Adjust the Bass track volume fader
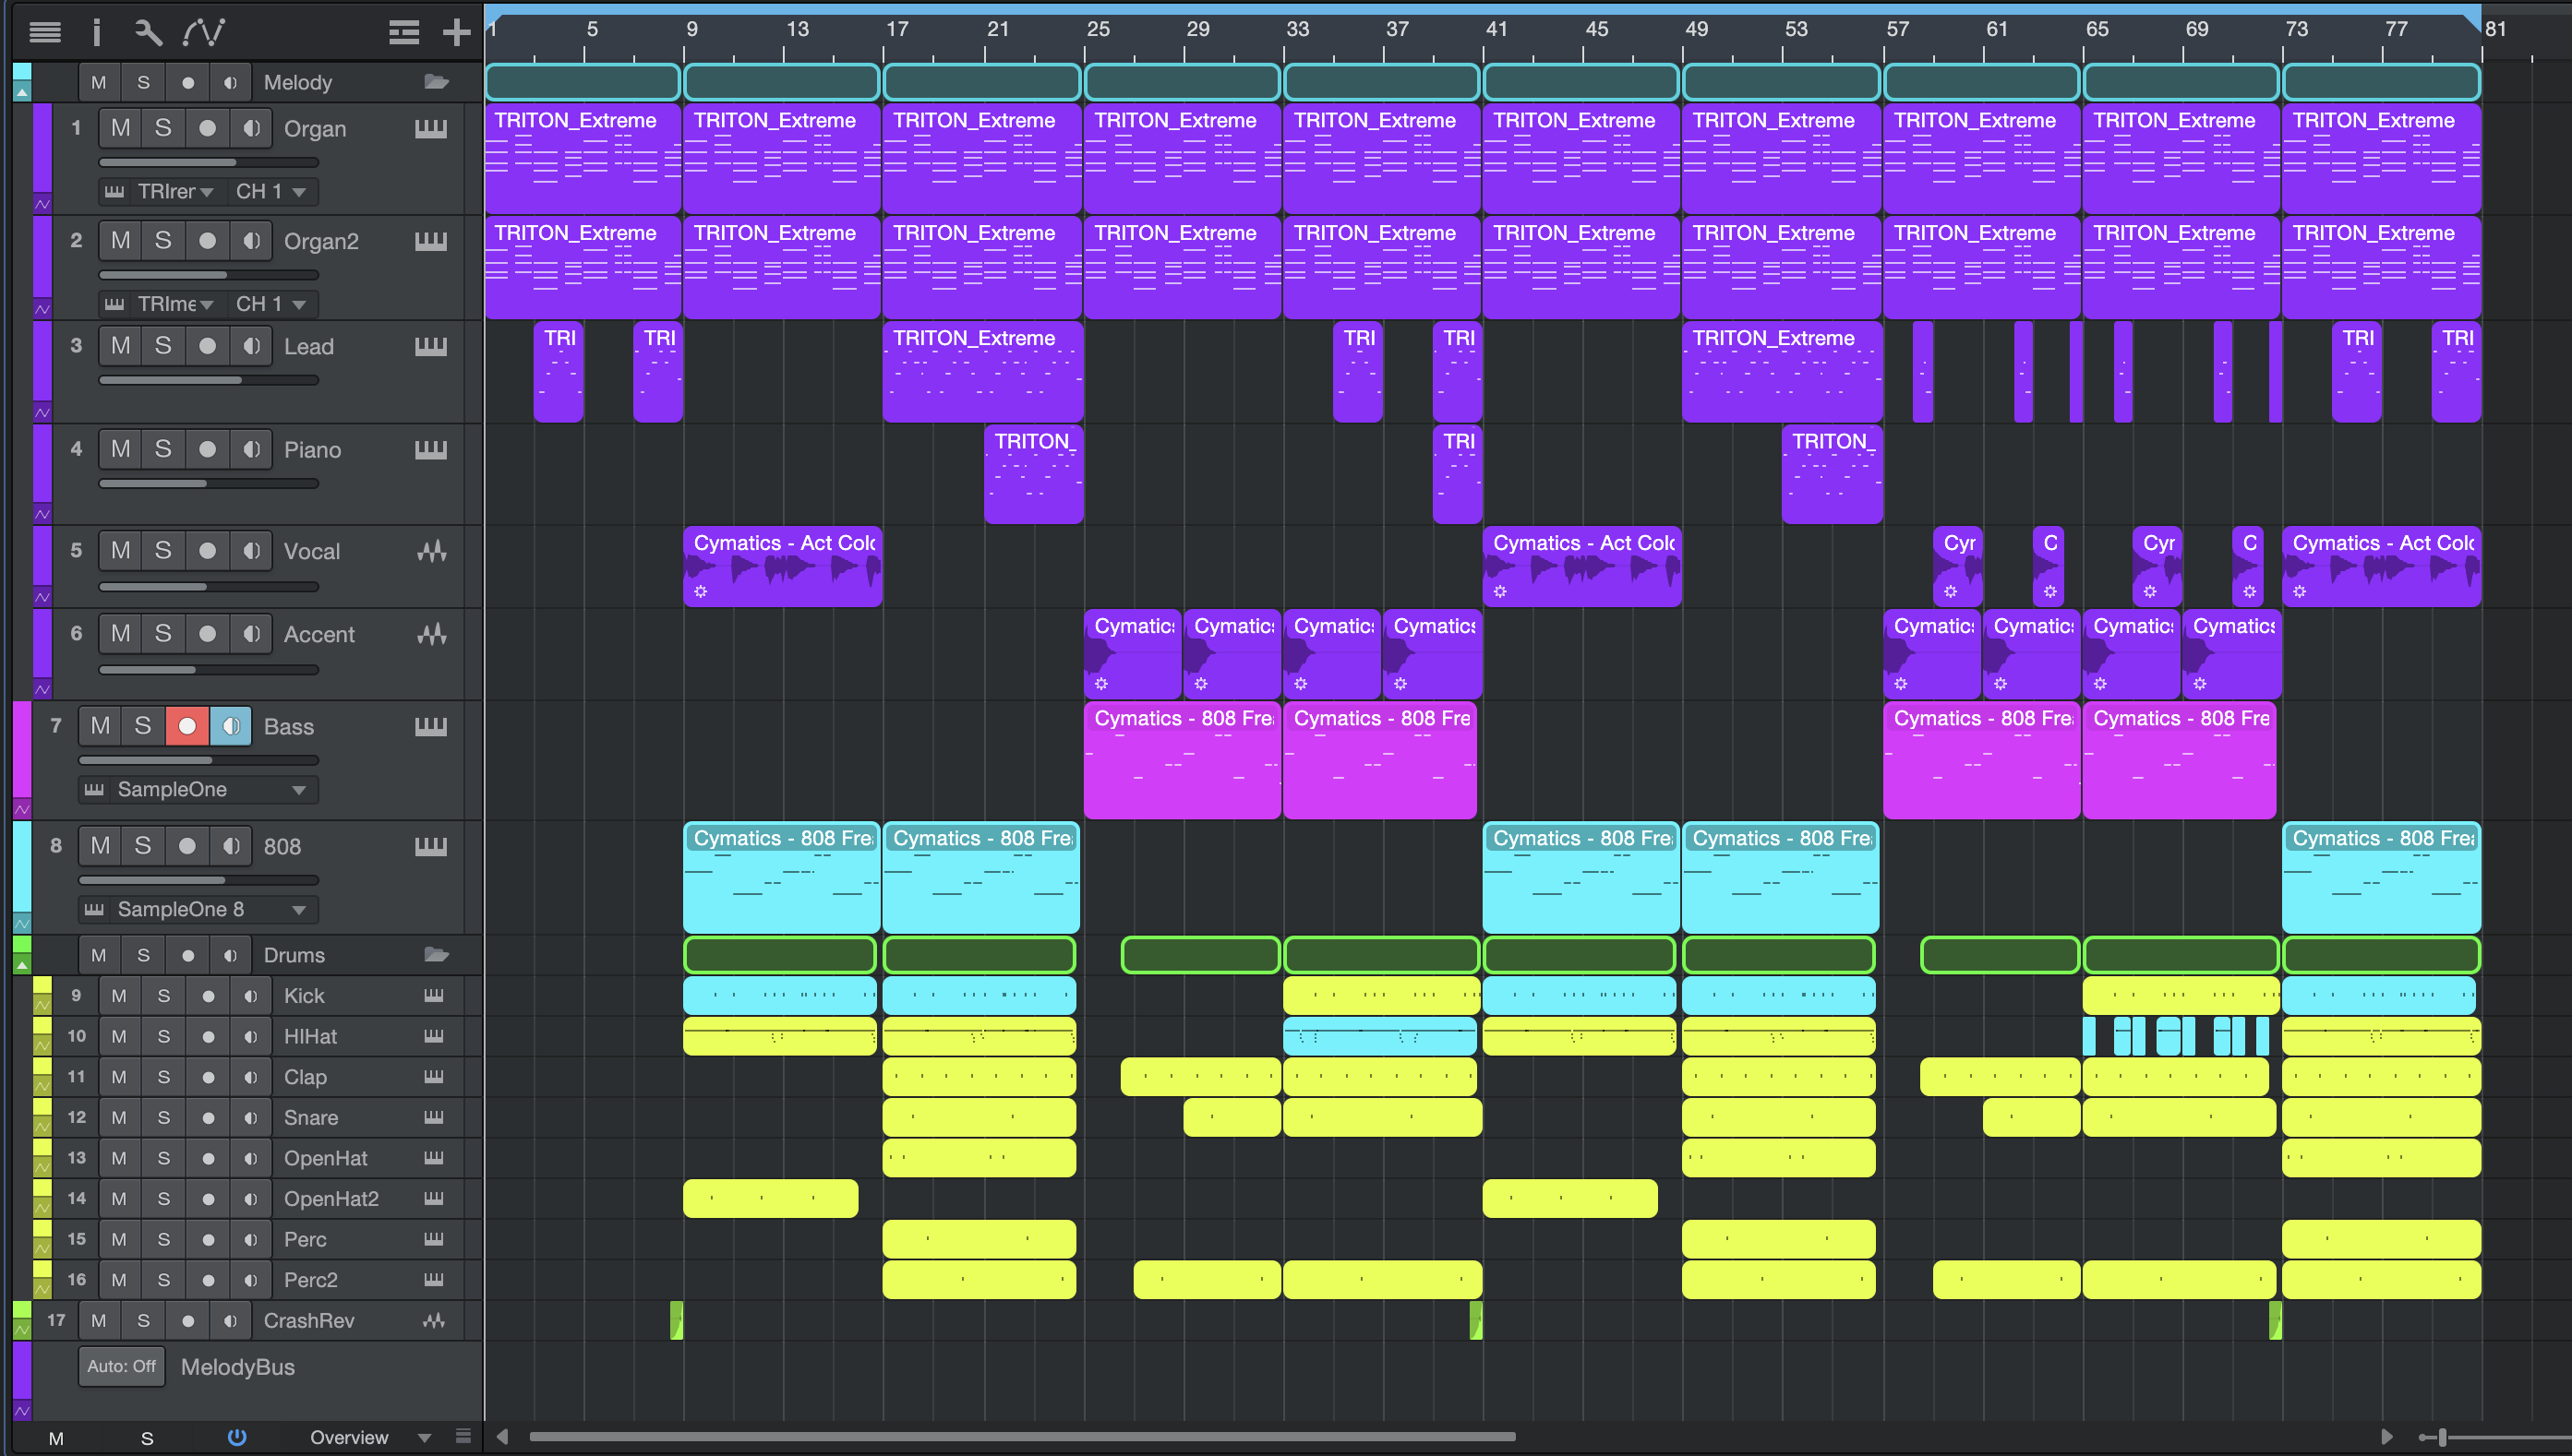 point(198,760)
